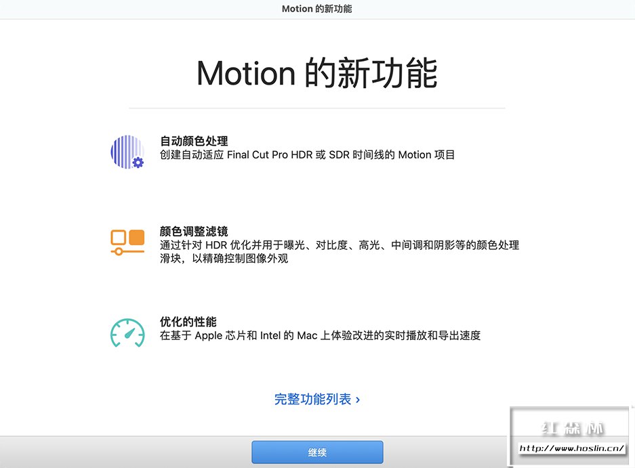Open the 完整功能列表 link

point(317,399)
